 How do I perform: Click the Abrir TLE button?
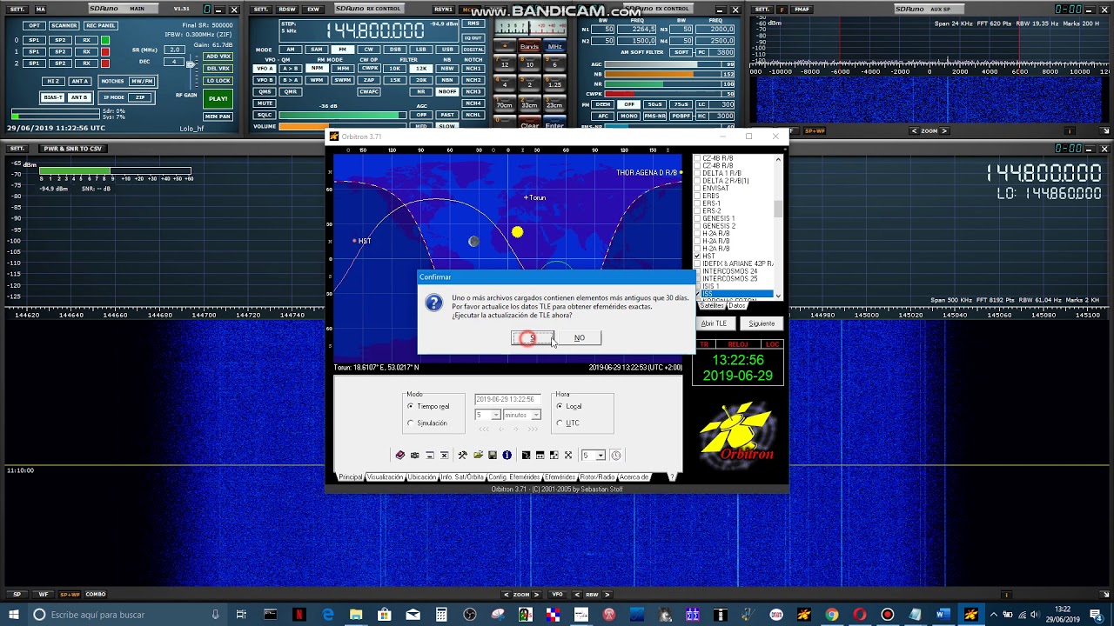[x=714, y=323]
